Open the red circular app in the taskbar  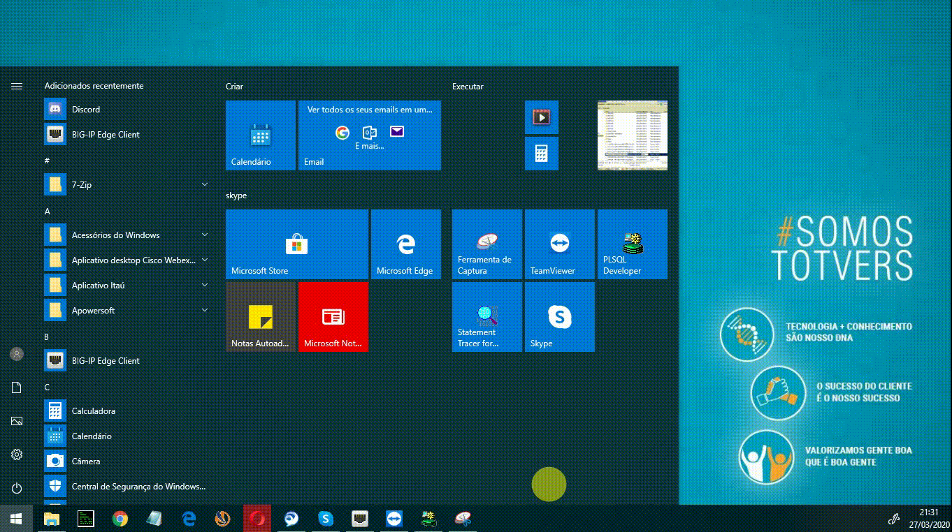[257, 519]
